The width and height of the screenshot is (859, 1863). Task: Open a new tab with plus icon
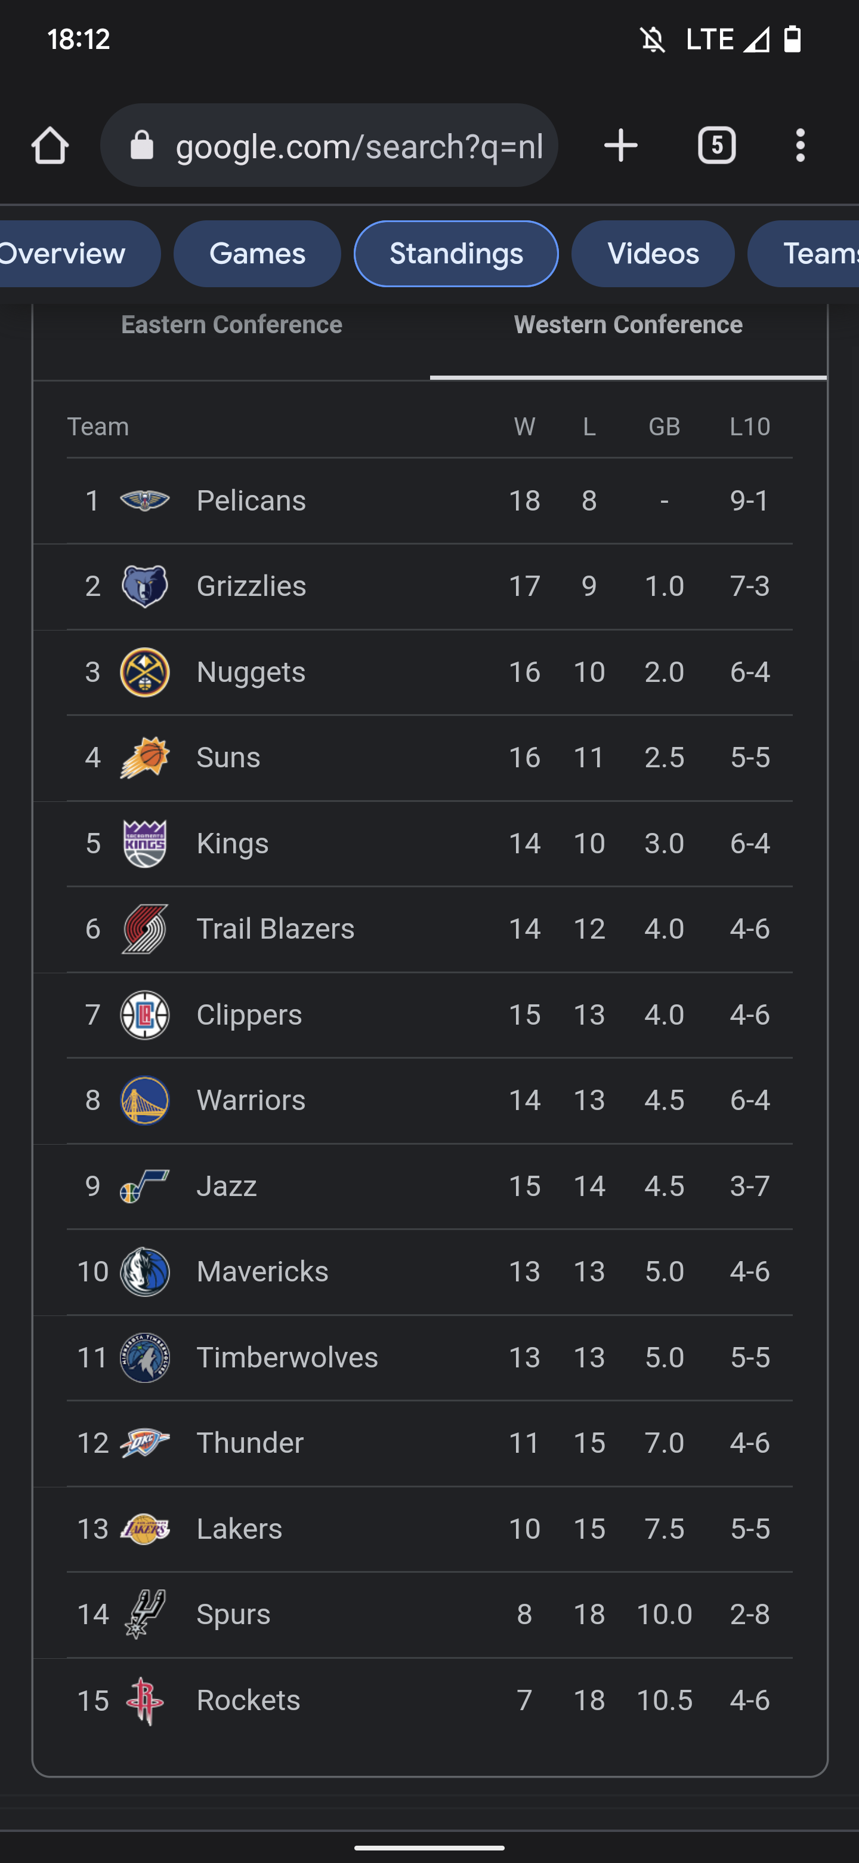point(620,145)
